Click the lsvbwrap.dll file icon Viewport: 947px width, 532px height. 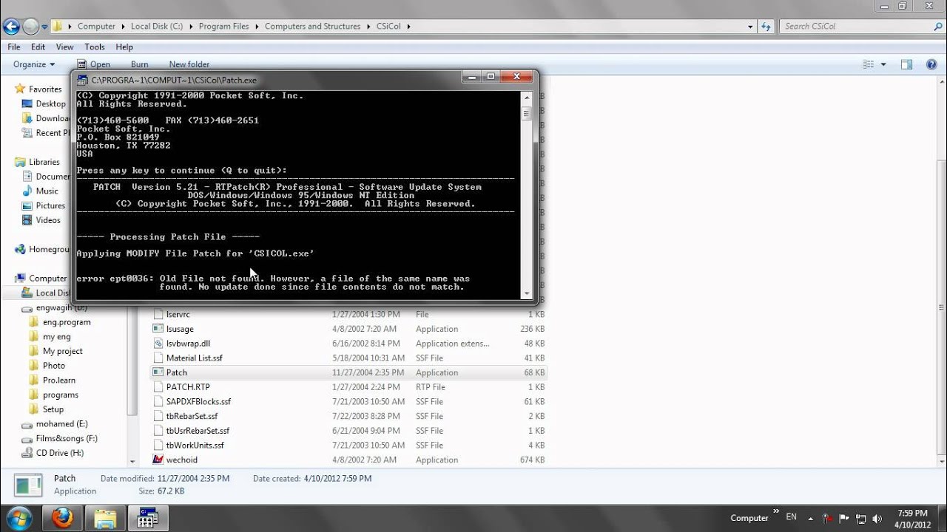click(x=158, y=344)
